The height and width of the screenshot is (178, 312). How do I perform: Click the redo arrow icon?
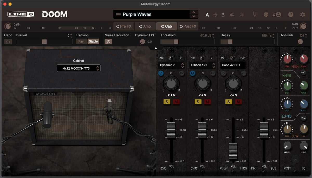tap(242, 15)
